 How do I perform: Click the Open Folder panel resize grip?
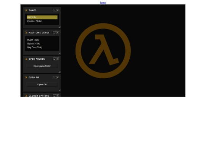pyautogui.click(x=60, y=72)
